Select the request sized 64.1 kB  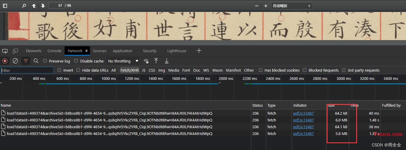click(x=203, y=127)
